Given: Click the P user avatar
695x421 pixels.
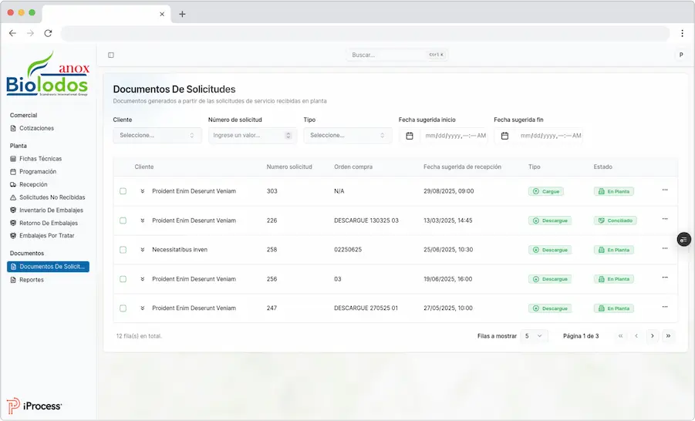Looking at the screenshot, I should pyautogui.click(x=680, y=55).
